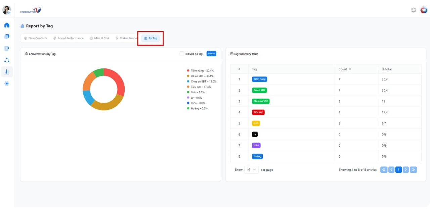The width and height of the screenshot is (430, 209).
Task: Switch to the Agent Performance tab
Action: coord(69,38)
